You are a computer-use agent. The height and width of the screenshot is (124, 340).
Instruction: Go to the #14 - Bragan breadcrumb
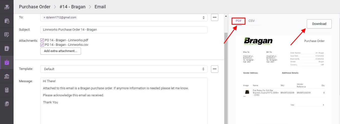[72, 7]
